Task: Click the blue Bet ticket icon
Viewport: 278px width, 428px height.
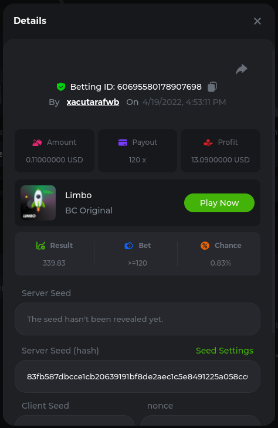Action: click(x=129, y=246)
